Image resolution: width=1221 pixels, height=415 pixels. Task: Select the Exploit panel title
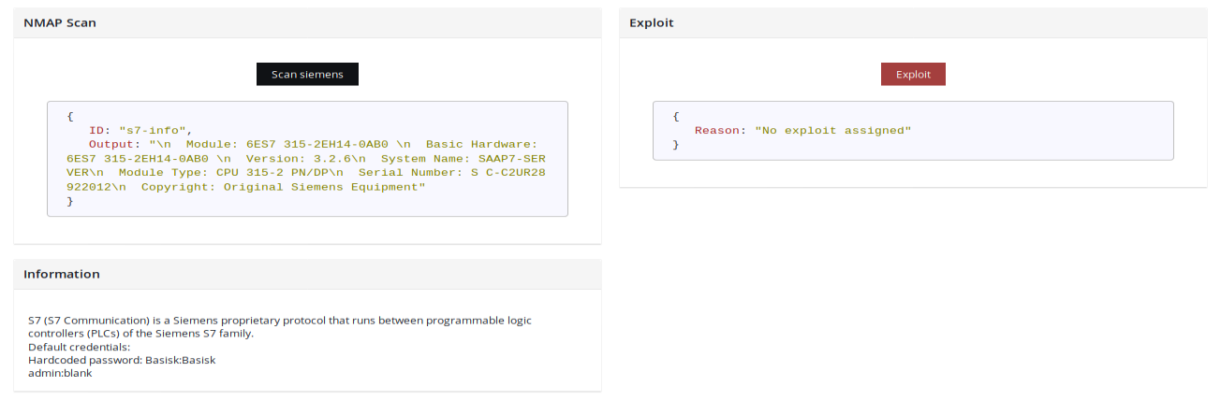tap(652, 22)
